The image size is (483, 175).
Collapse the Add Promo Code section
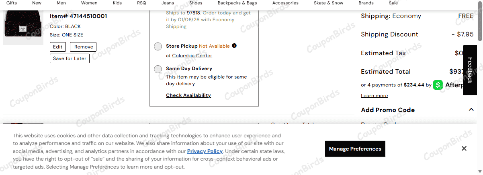(471, 110)
